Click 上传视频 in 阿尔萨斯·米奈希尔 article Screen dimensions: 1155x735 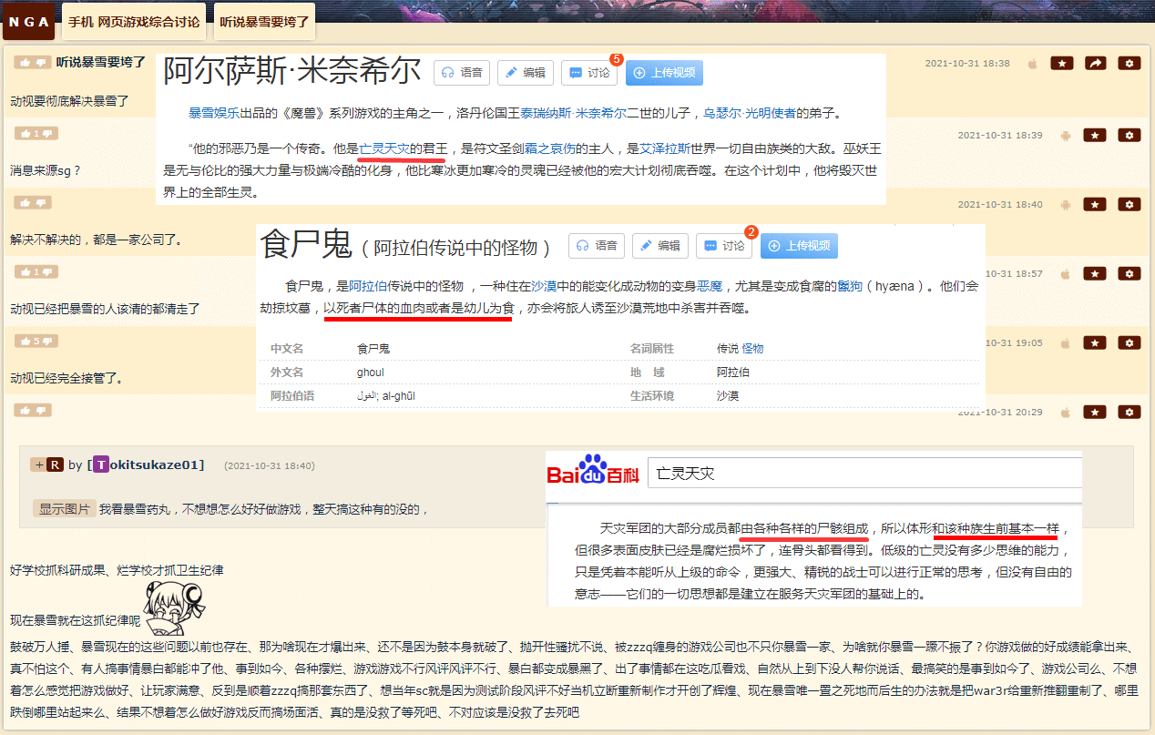(x=664, y=73)
